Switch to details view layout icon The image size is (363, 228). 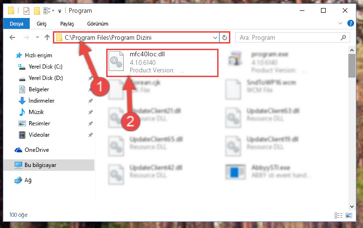click(x=338, y=215)
